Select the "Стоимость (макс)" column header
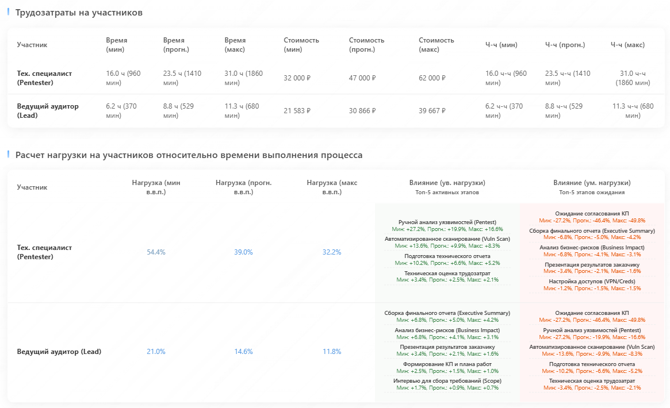This screenshot has height=408, width=670. (x=437, y=45)
